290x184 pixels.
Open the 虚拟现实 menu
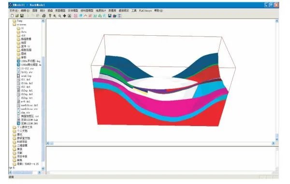point(124,11)
